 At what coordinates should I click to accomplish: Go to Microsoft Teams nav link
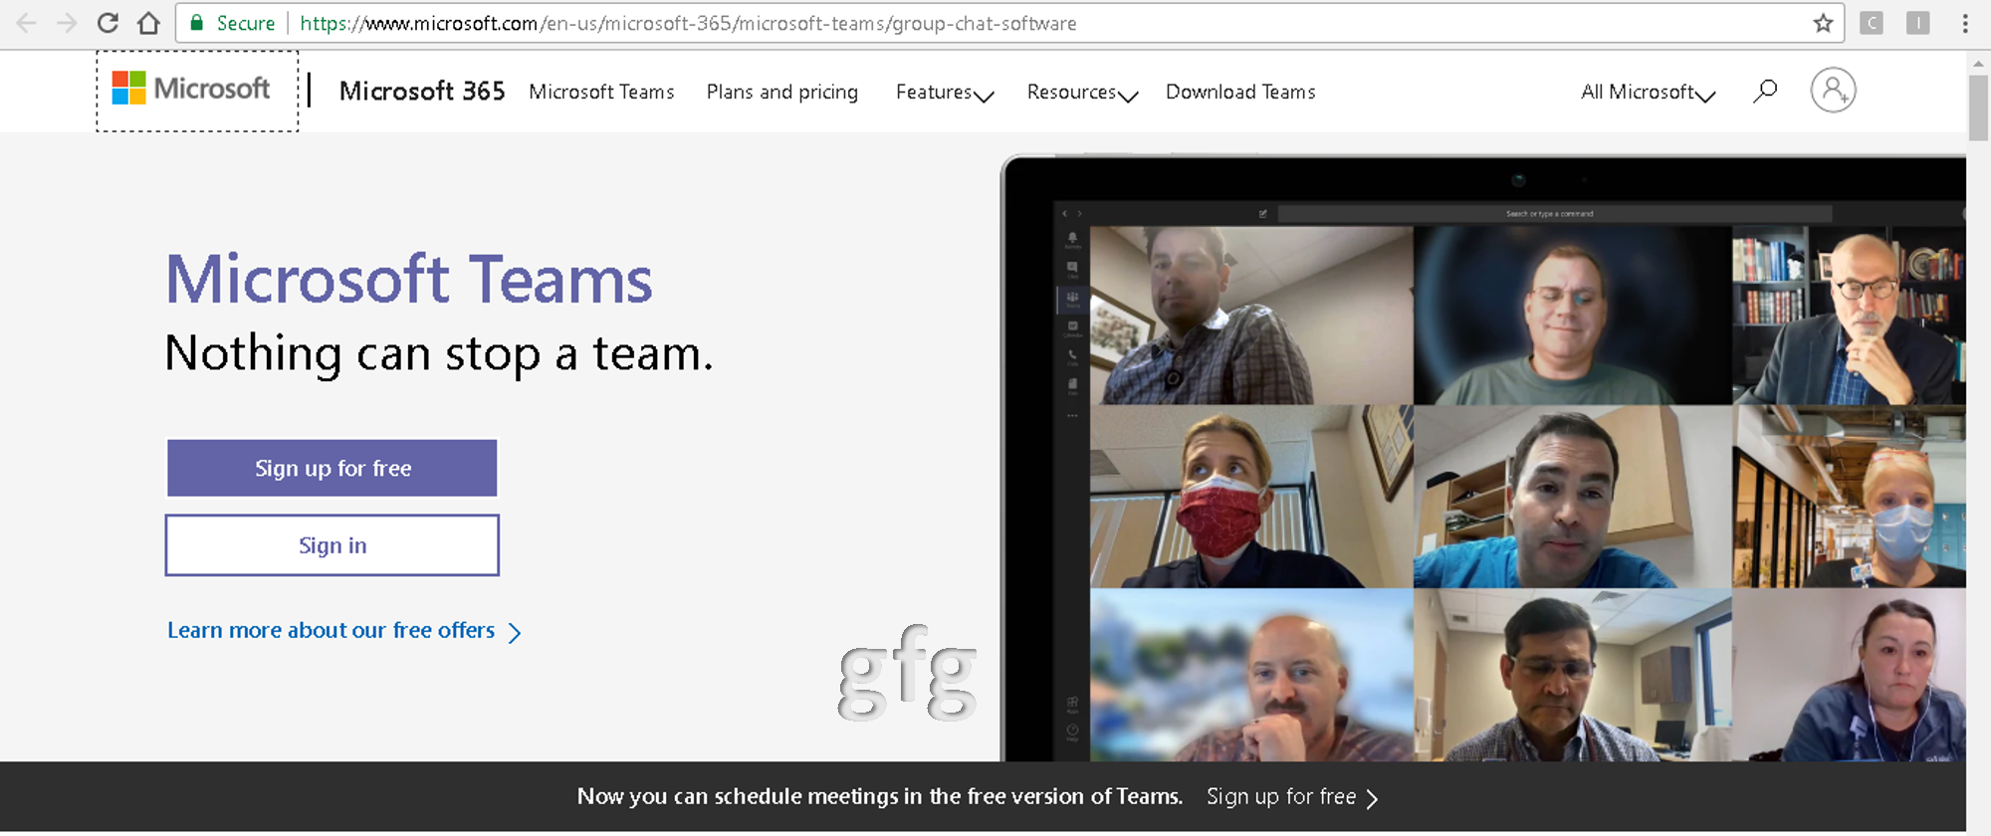[x=601, y=93]
